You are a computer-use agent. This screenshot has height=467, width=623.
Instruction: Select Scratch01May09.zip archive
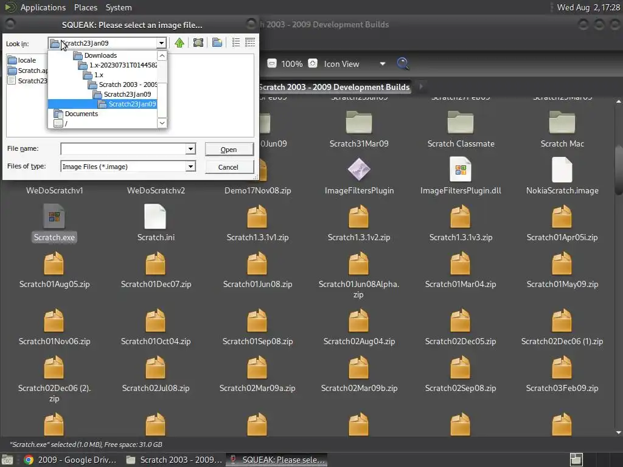coord(562,270)
